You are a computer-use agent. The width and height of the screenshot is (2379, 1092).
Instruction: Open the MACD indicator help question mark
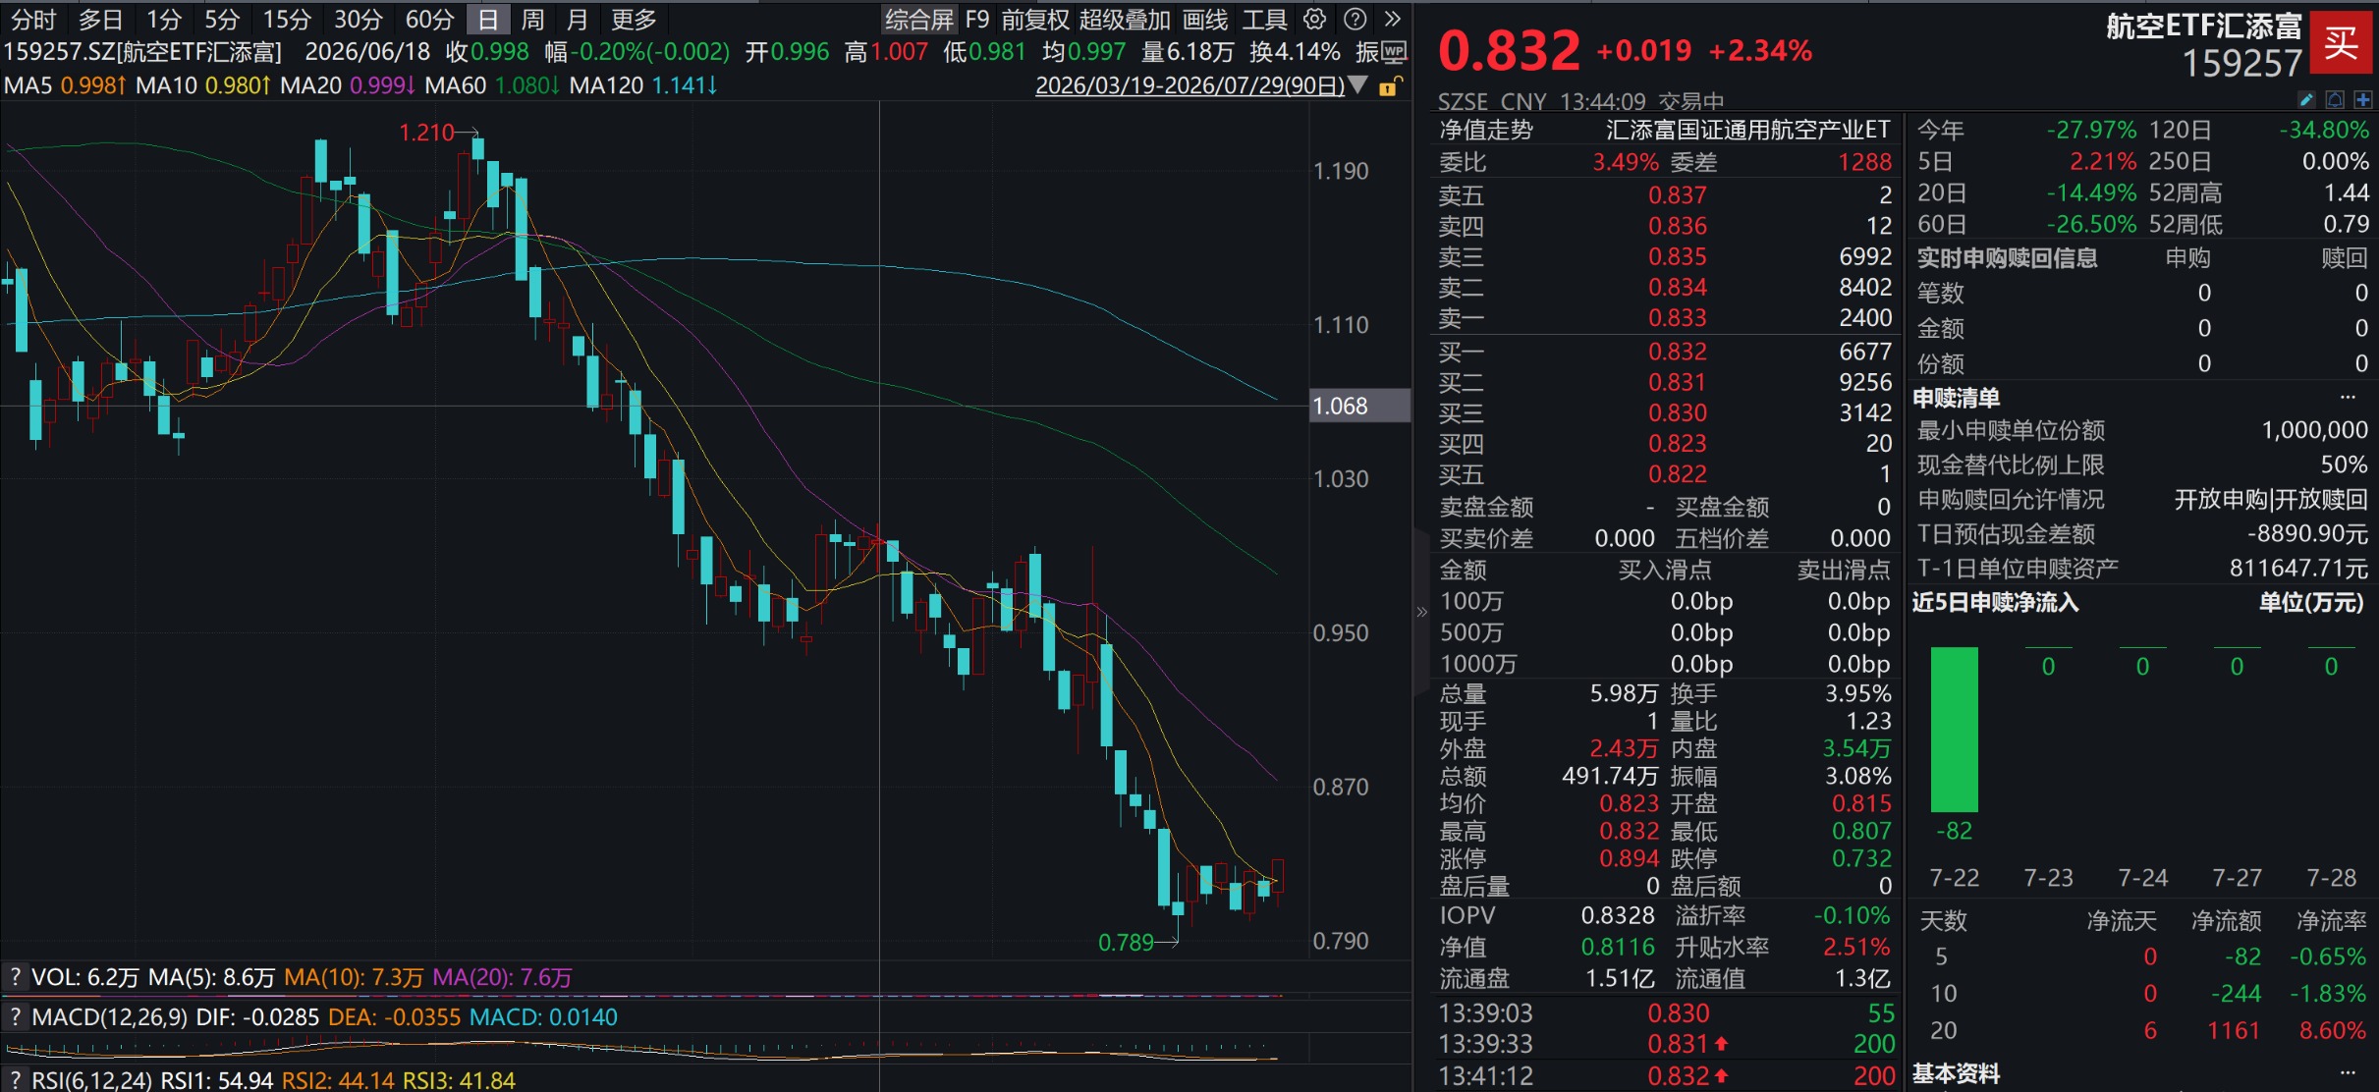coord(15,1016)
